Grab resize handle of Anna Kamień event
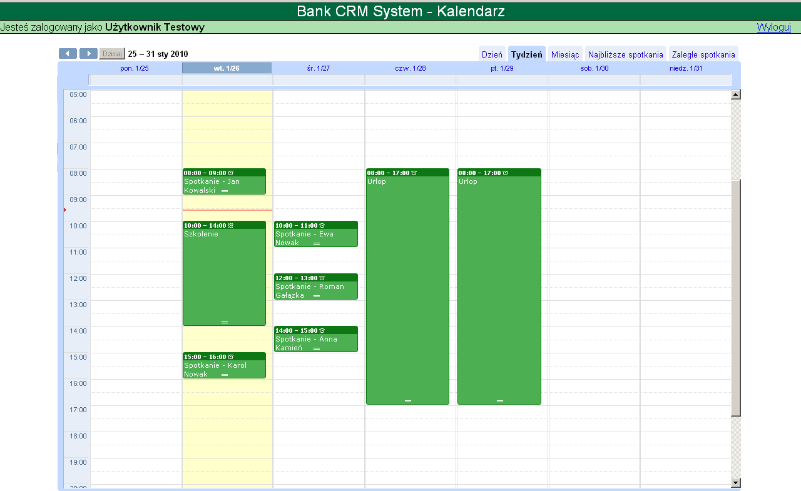Viewport: 801px width, 491px height. coord(317,348)
